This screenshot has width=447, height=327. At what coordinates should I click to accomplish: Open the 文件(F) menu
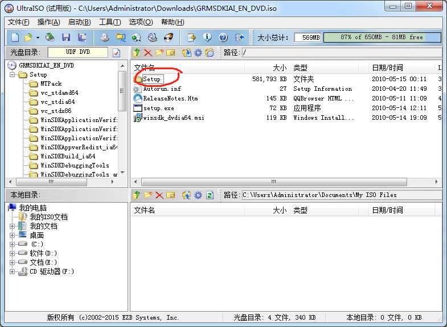19,22
